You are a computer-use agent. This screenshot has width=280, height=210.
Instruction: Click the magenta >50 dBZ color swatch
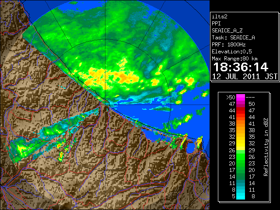[241, 98]
